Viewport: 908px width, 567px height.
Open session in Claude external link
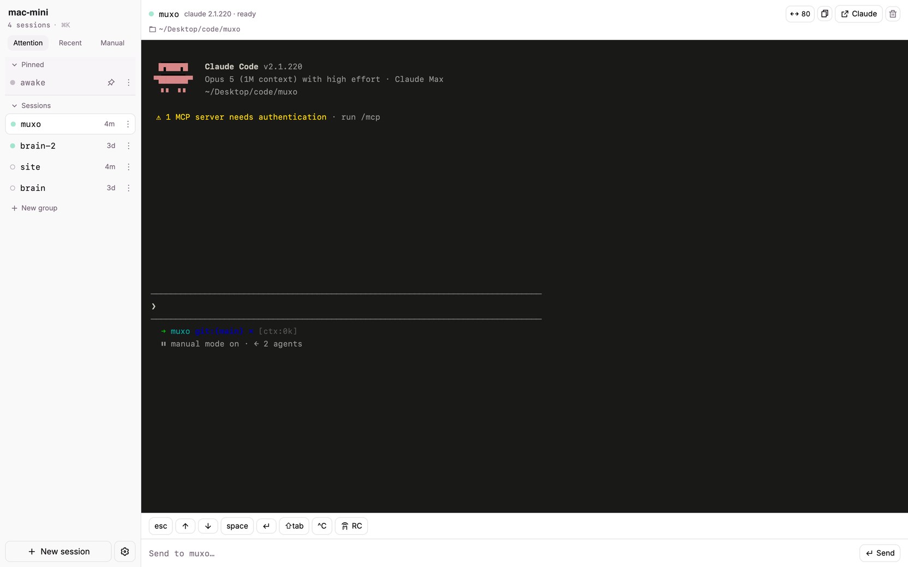coord(859,14)
